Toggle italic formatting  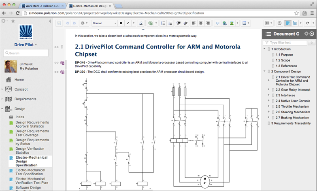click(x=128, y=23)
